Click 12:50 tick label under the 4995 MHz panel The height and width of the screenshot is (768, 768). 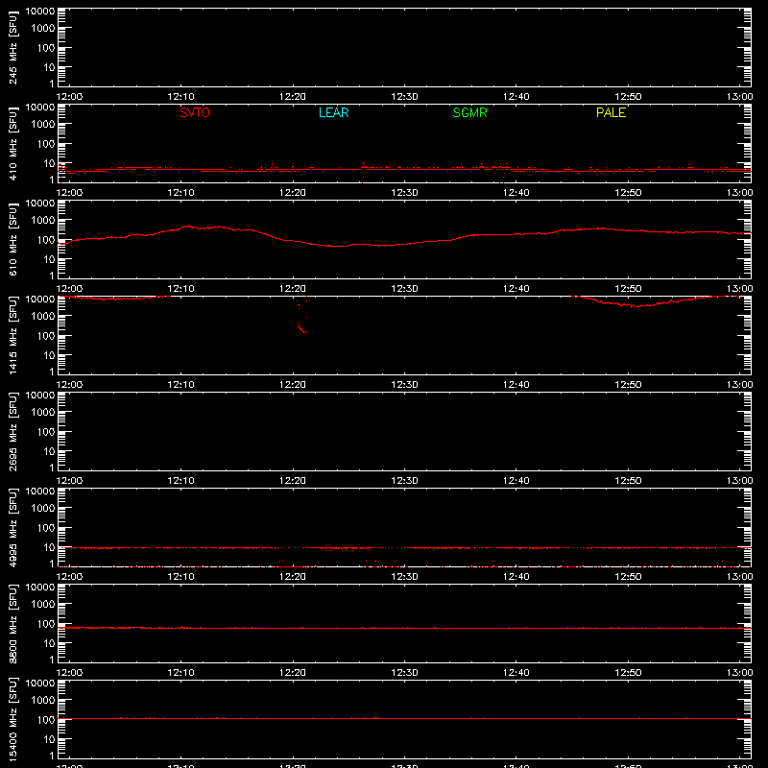628,577
